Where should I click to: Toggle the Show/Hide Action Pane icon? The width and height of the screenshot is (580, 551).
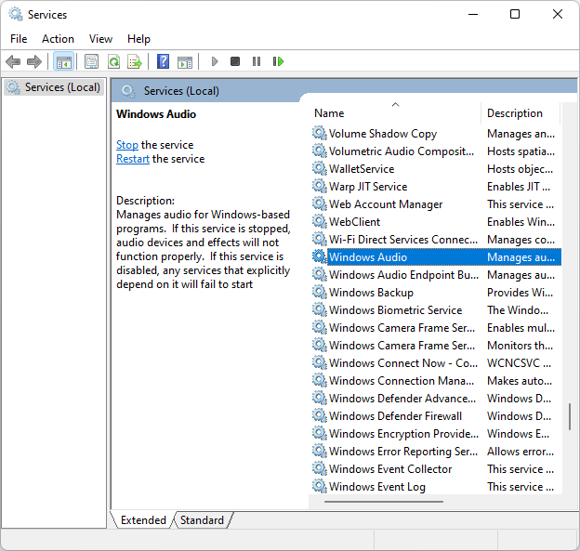click(x=185, y=61)
